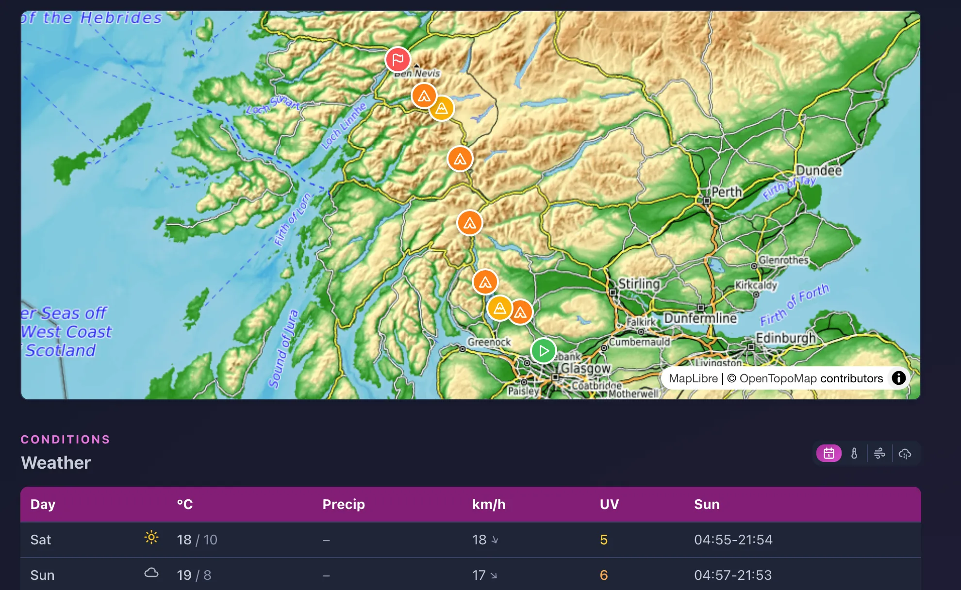This screenshot has height=590, width=961.
Task: Click the UV column header
Action: pyautogui.click(x=609, y=504)
